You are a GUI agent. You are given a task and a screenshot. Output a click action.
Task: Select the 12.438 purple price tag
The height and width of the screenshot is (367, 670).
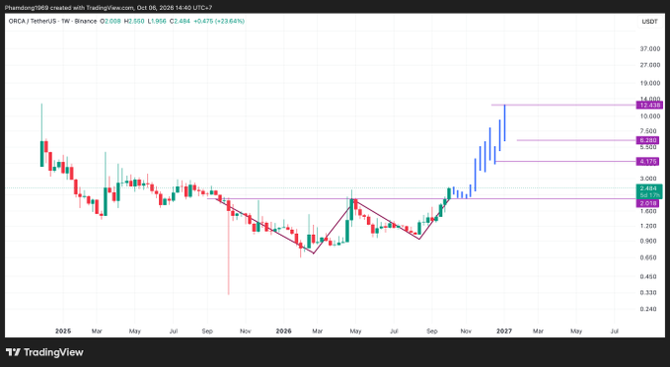pos(649,106)
